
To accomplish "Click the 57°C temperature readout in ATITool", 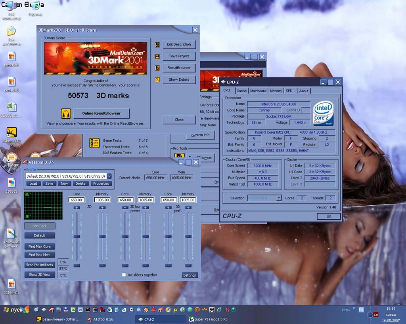I will (x=63, y=269).
